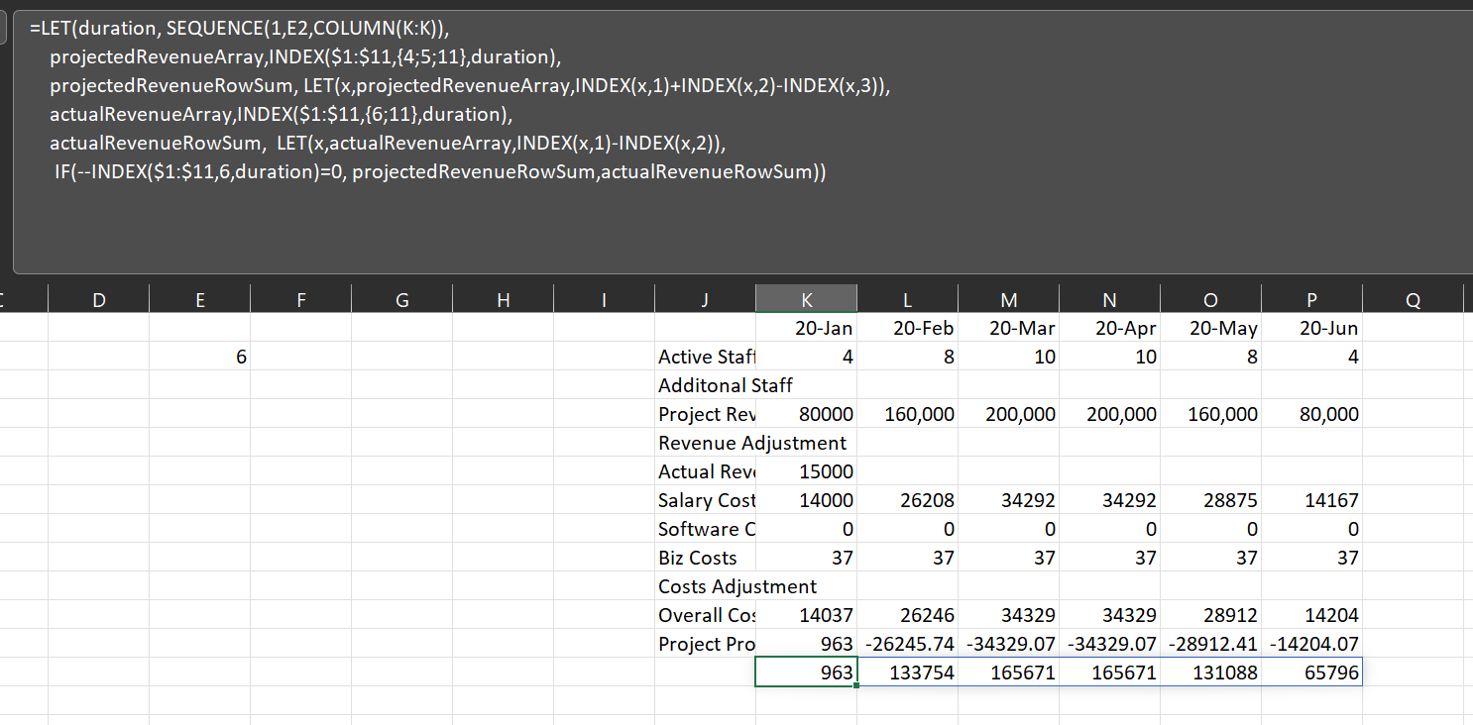Click the Software C row label
The width and height of the screenshot is (1473, 725).
(x=705, y=529)
